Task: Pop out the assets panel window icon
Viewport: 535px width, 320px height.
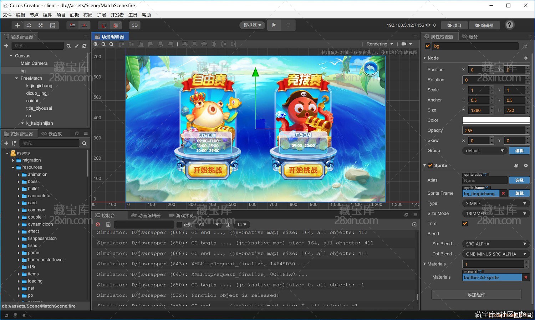Action: [77, 134]
